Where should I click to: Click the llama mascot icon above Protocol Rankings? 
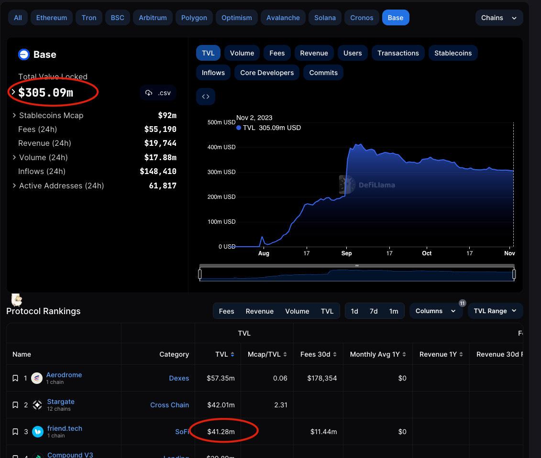click(16, 300)
